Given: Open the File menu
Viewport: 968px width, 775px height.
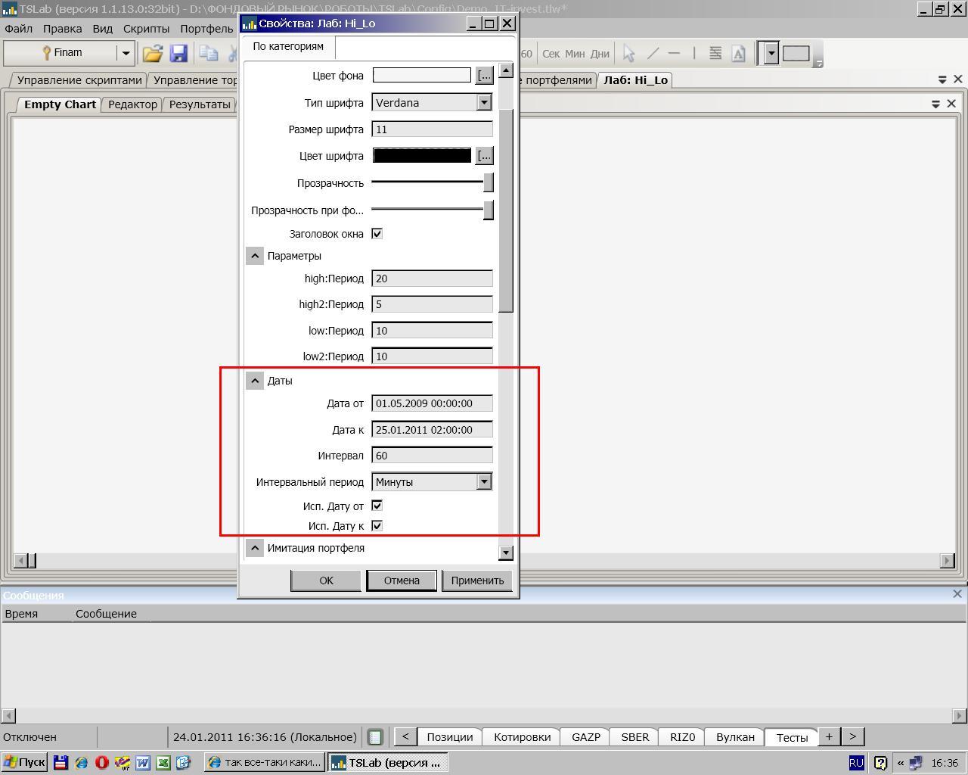Looking at the screenshot, I should 18,28.
